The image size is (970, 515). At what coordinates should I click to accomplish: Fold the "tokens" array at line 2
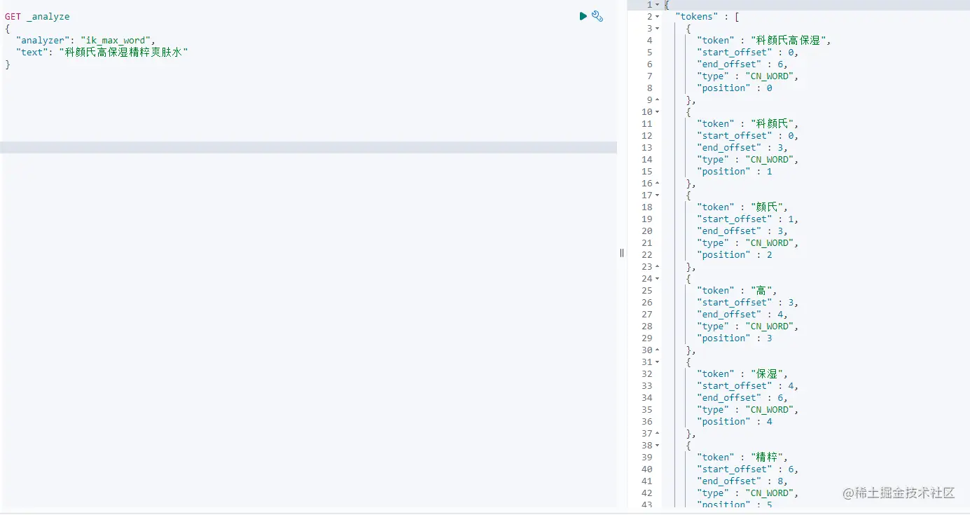[658, 17]
